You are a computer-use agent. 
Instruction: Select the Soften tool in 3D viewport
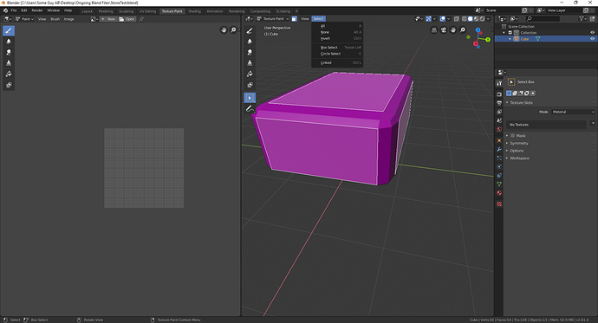(250, 42)
